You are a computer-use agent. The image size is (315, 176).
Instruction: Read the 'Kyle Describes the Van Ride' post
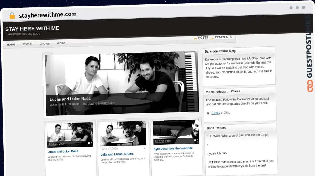pos(173,148)
